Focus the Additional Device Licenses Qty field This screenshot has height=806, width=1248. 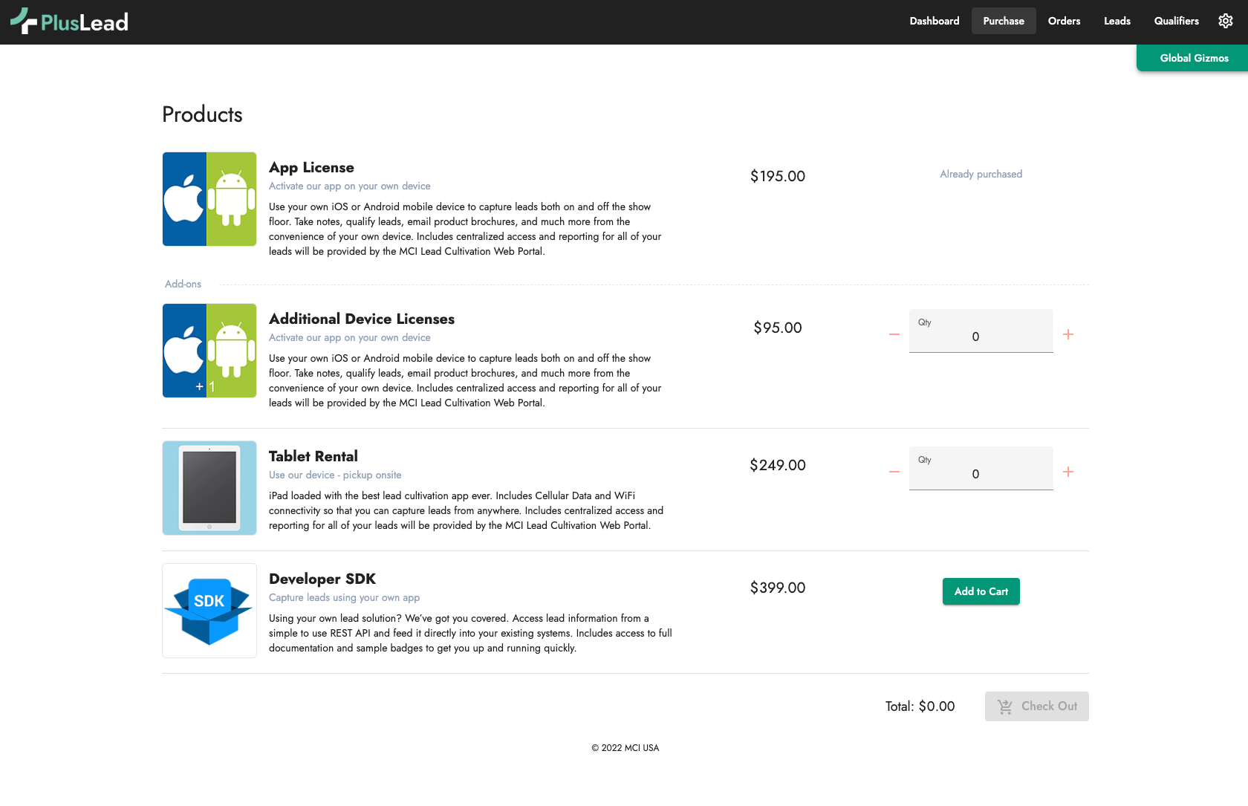[981, 336]
